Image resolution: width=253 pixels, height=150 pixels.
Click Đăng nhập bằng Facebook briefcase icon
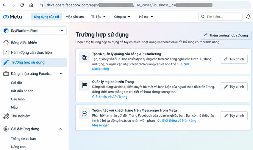coord(6,74)
